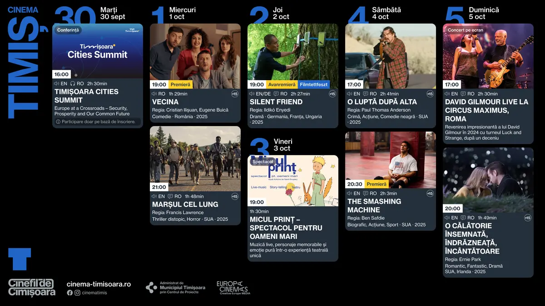Image resolution: width=545 pixels, height=306 pixels.
Task: Click the Europa Cinemas logo
Action: pos(233,287)
